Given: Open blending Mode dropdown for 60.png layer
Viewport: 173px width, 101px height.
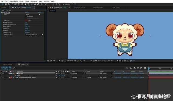Looking at the screenshot, I should tap(78, 73).
